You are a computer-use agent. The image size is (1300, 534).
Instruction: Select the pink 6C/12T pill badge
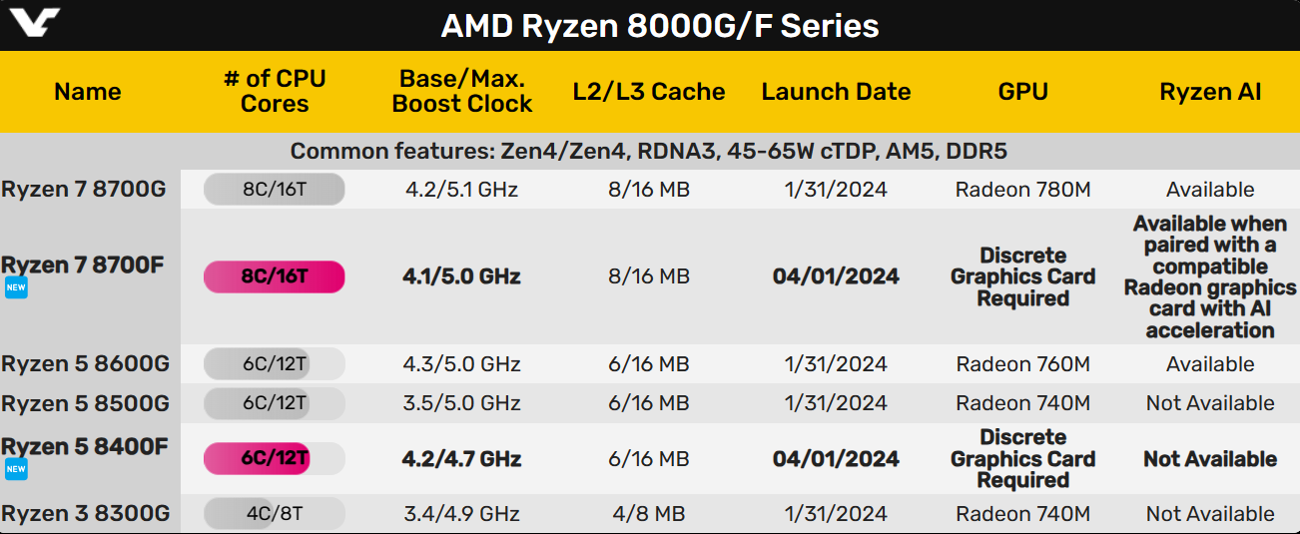tap(275, 459)
